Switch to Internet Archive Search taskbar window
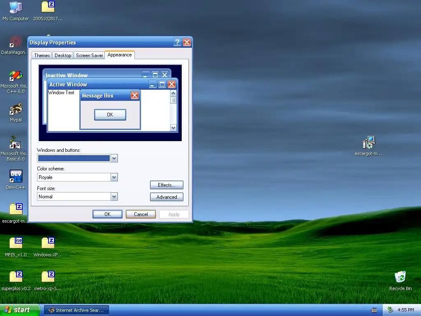The width and height of the screenshot is (421, 316). click(76, 310)
